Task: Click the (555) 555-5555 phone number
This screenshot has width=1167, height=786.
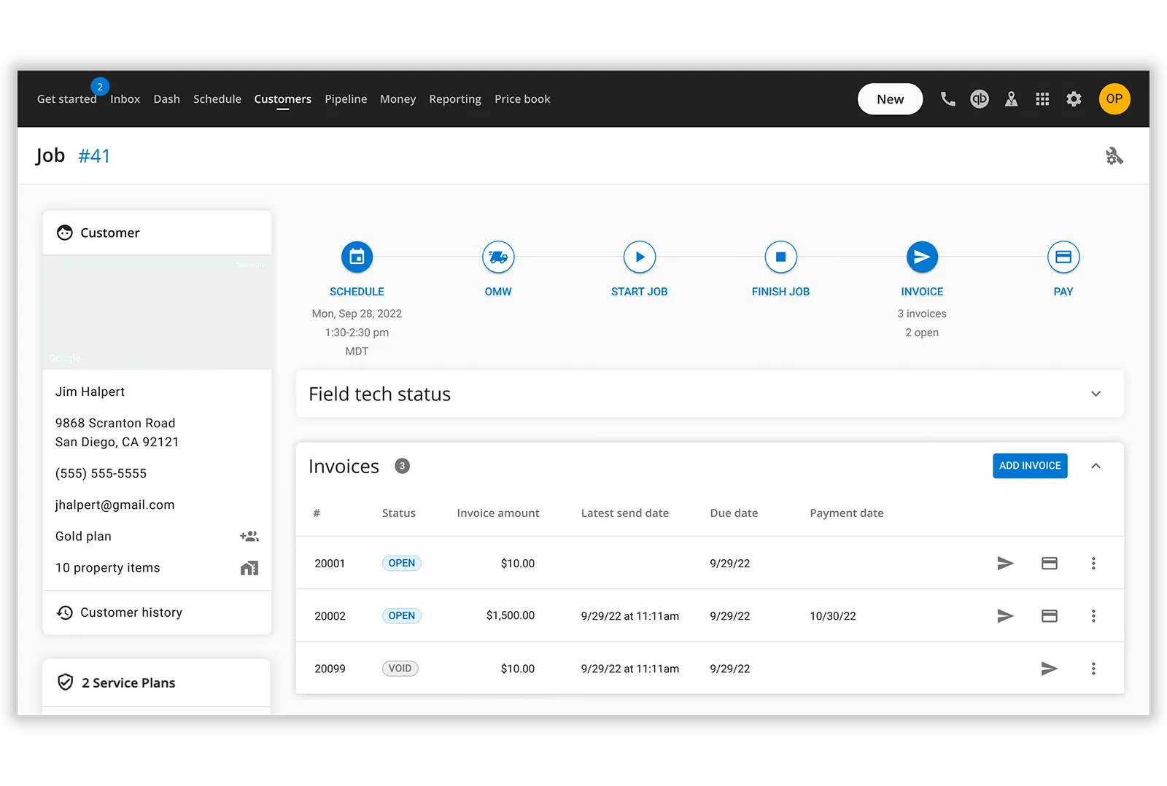Action: coord(101,473)
